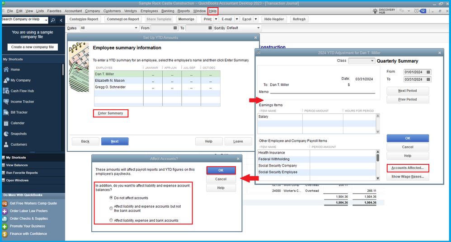
Task: Close the YTD Adjustment for Dan T. Miller window
Action: [x=440, y=53]
